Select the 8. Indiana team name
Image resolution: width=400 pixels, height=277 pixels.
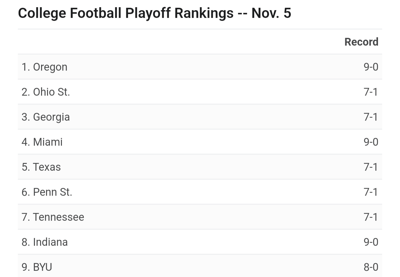[x=45, y=242]
